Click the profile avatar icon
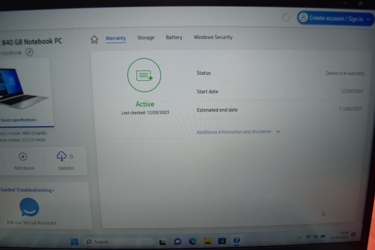The height and width of the screenshot is (250, 375). (x=303, y=18)
